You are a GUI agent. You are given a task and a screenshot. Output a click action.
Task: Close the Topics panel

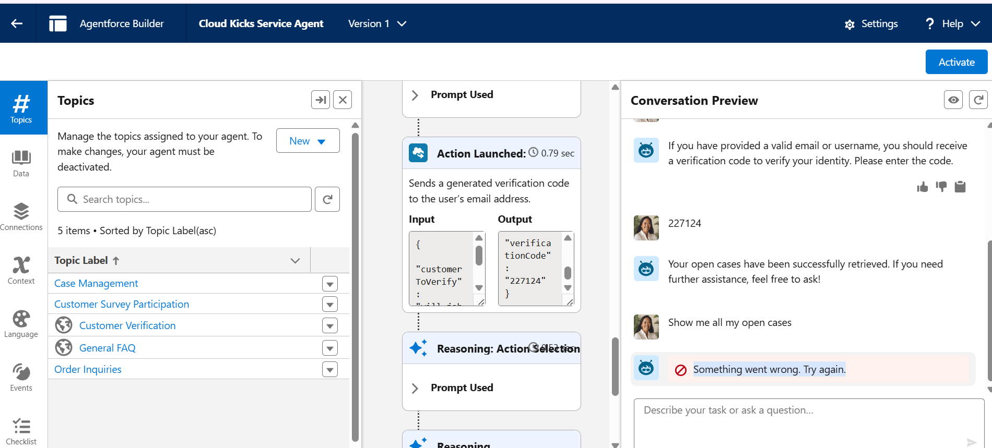343,100
